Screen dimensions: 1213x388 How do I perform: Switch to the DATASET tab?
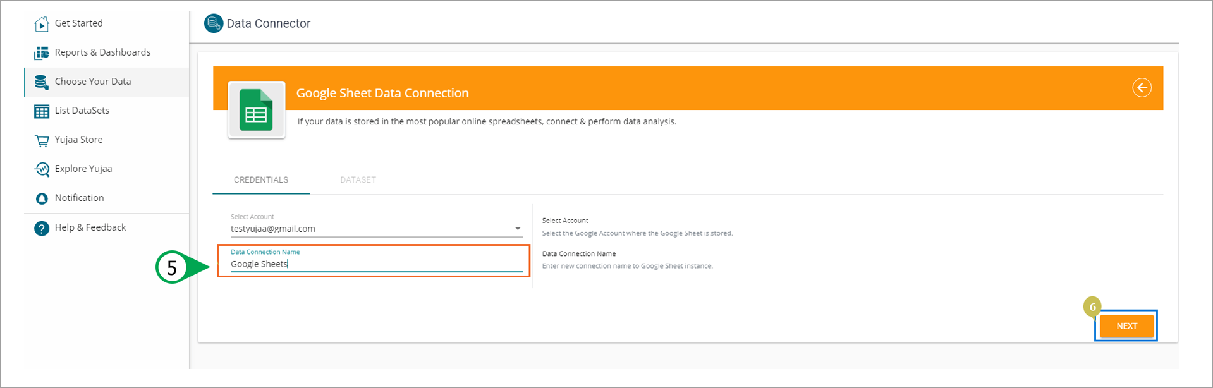pyautogui.click(x=358, y=180)
